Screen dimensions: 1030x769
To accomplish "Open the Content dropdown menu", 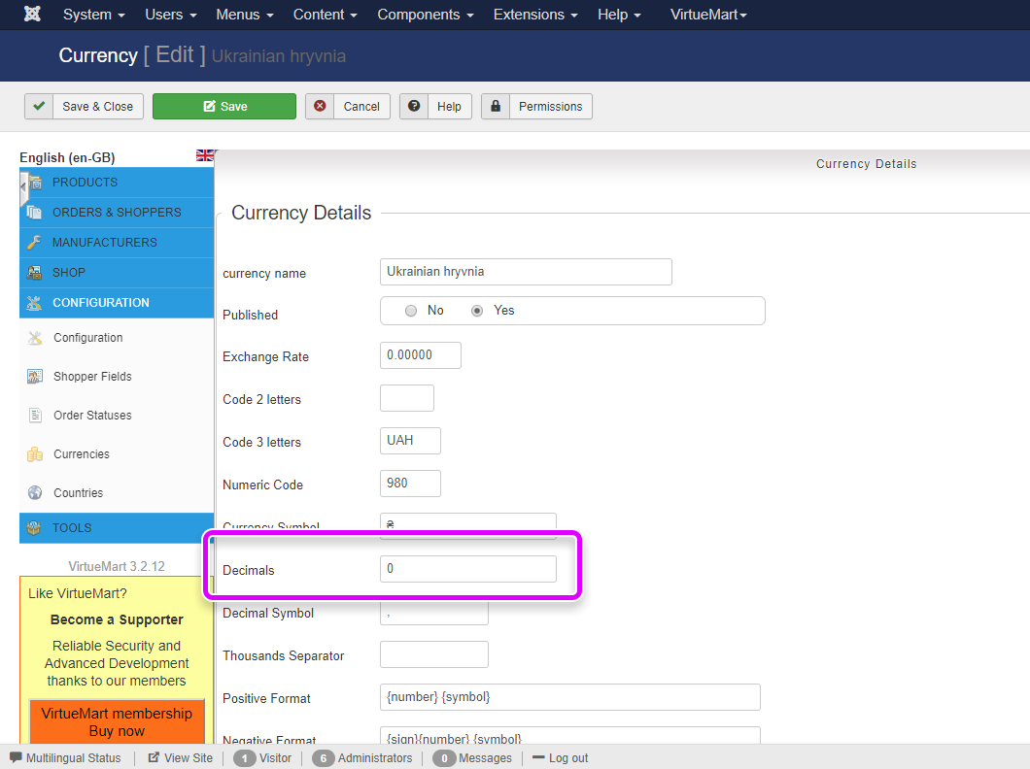I will [x=326, y=15].
